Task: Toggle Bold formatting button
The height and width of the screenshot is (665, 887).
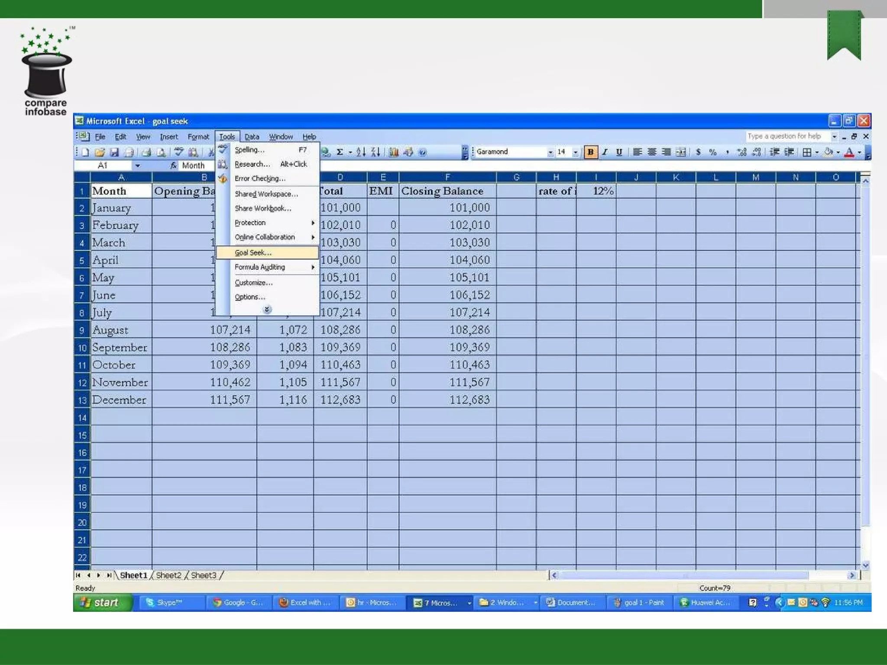Action: tap(590, 152)
